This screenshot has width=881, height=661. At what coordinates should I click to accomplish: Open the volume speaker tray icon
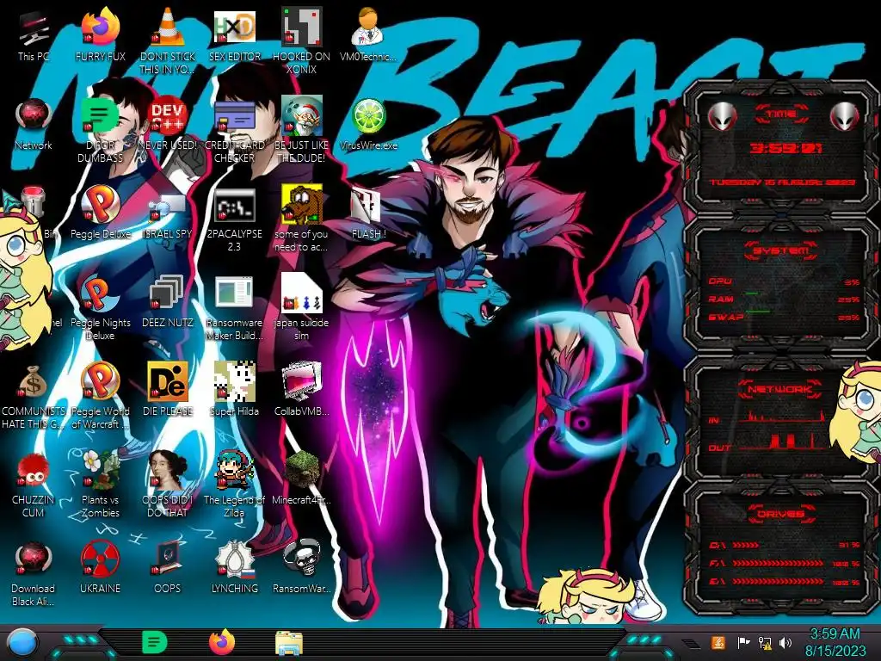click(x=786, y=642)
